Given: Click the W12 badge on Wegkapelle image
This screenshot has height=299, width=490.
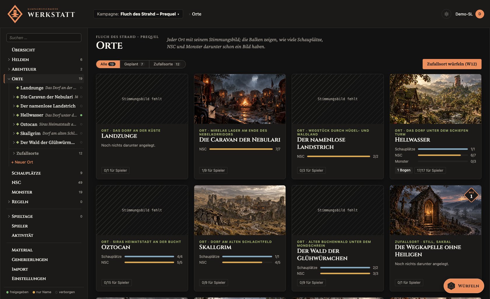Looking at the screenshot, I should coord(471,195).
